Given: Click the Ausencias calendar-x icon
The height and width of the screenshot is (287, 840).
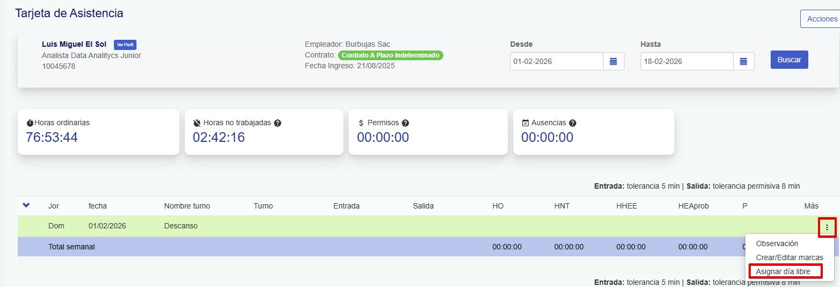Looking at the screenshot, I should click(526, 123).
